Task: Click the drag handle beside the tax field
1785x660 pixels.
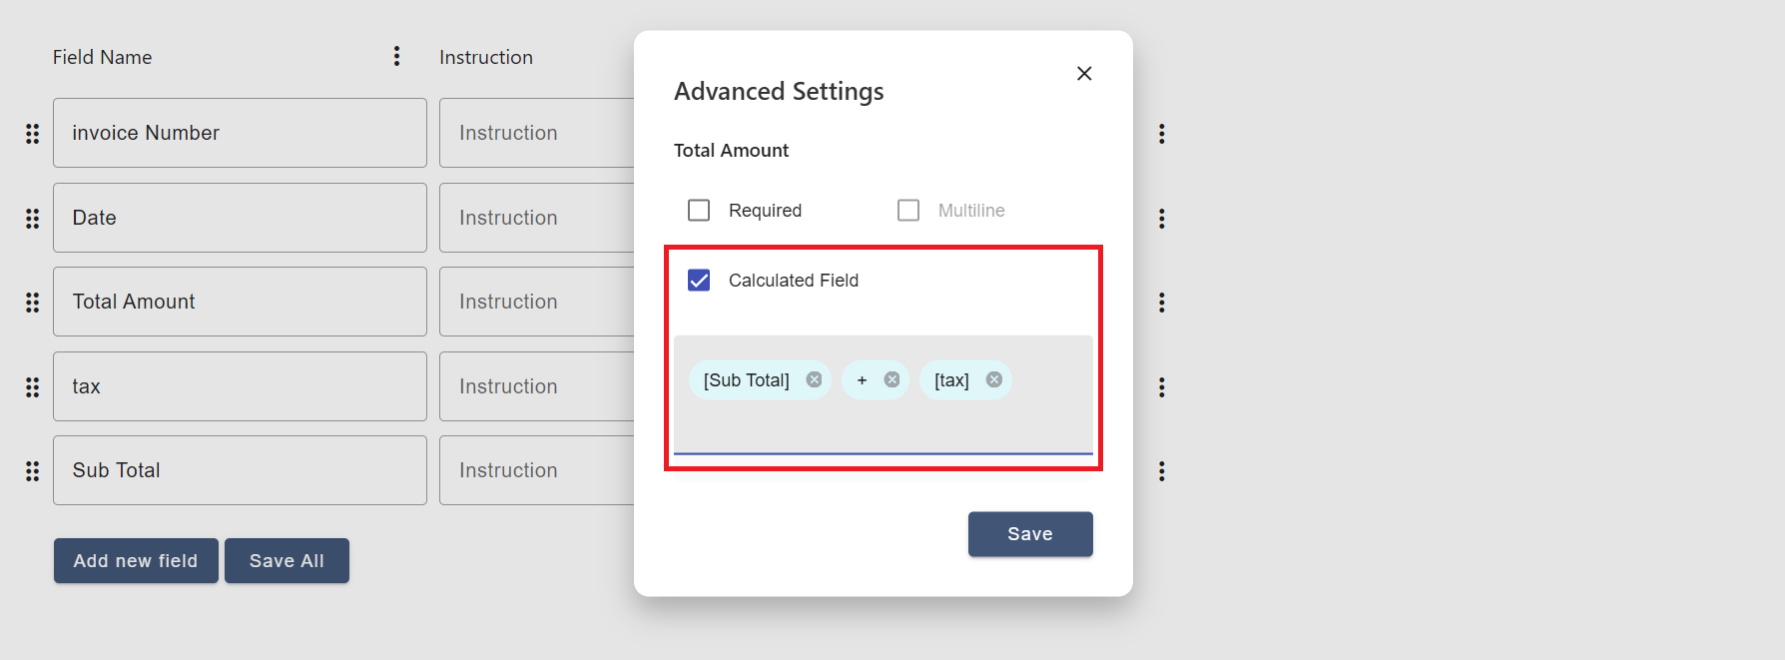Action: tap(31, 386)
